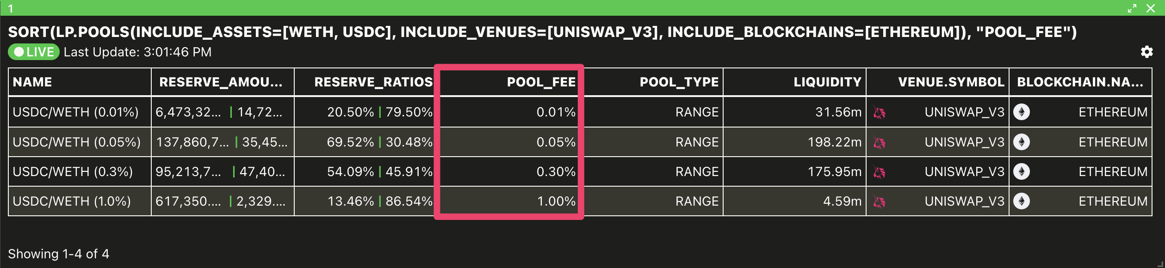Close the widget with the X icon

click(1151, 8)
